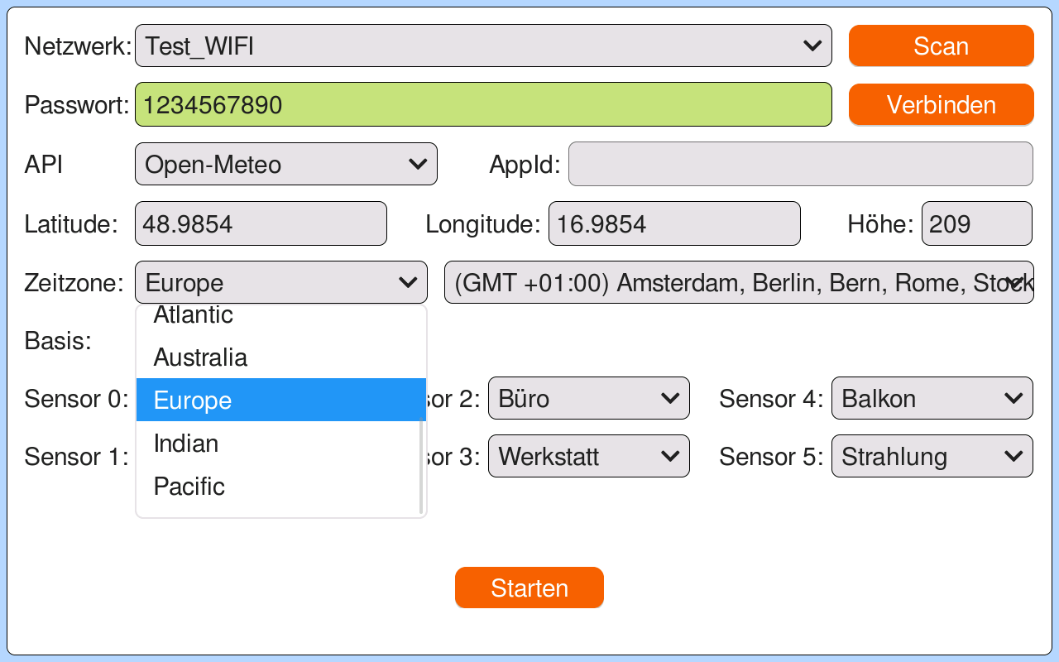
Task: Click the Longitude field
Action: click(674, 223)
